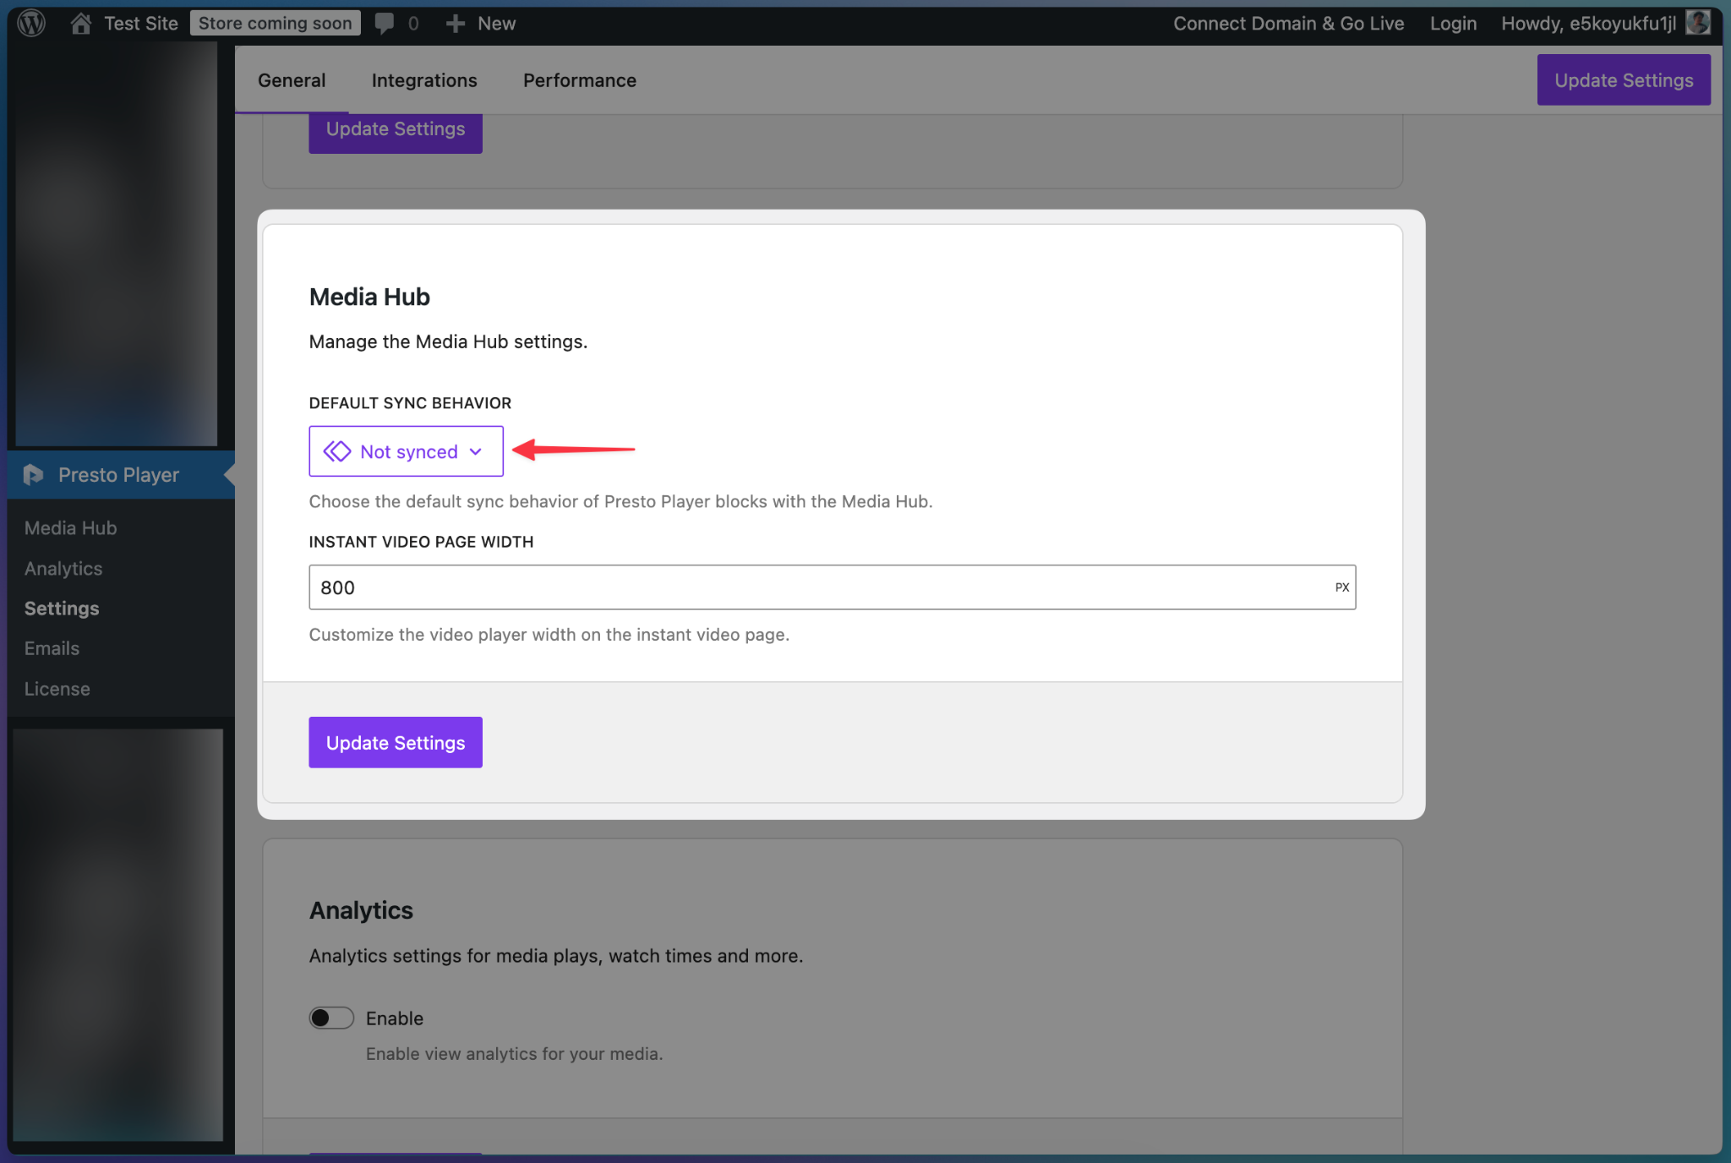
Task: Toggle the Analytics Enable switch
Action: click(331, 1018)
